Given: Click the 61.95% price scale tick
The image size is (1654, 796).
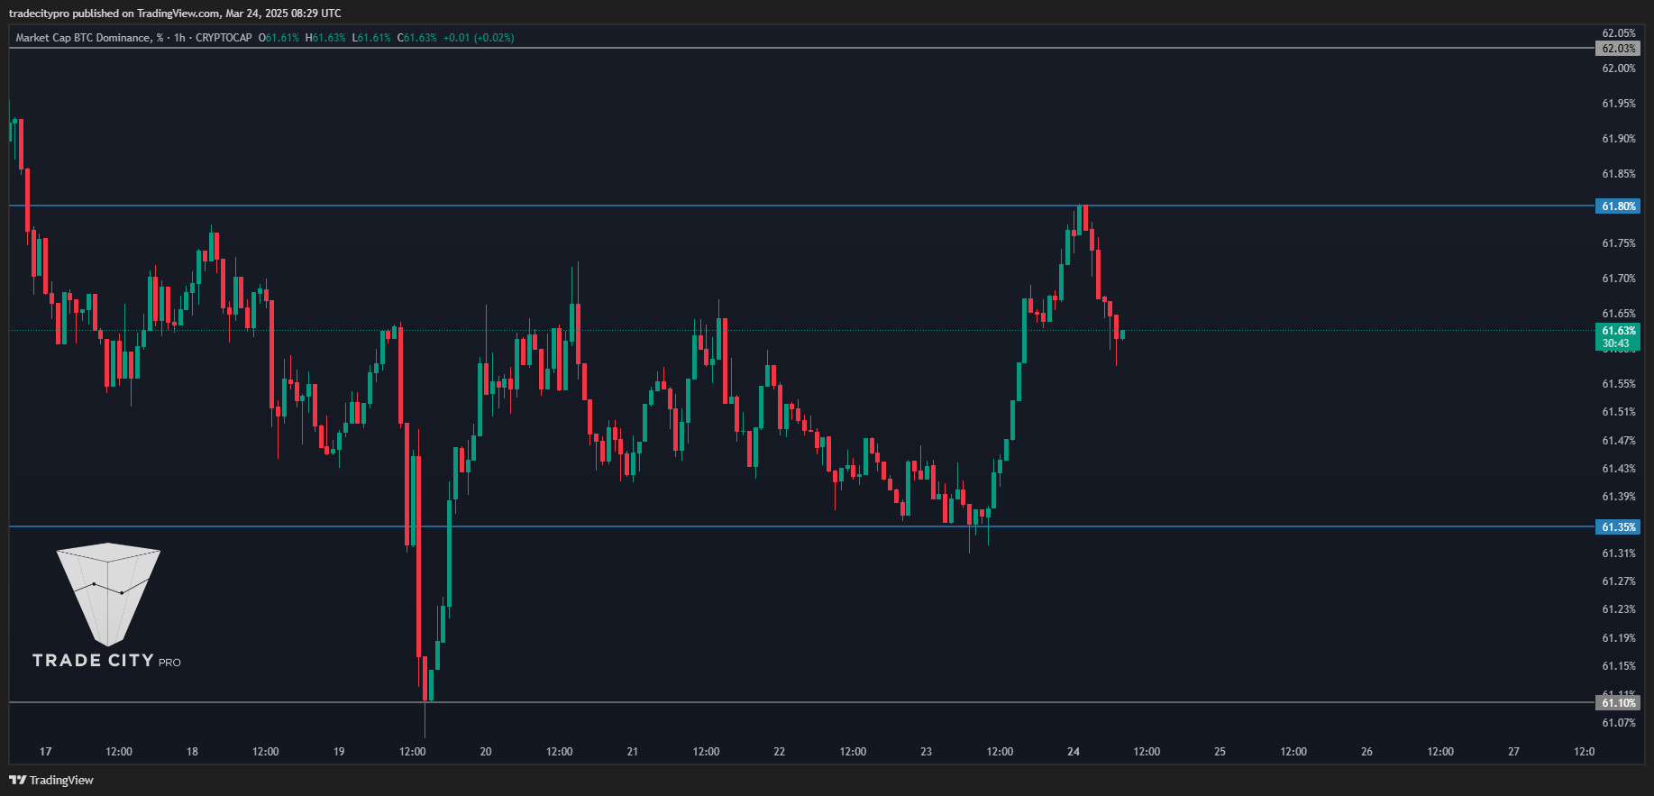Looking at the screenshot, I should [x=1618, y=104].
